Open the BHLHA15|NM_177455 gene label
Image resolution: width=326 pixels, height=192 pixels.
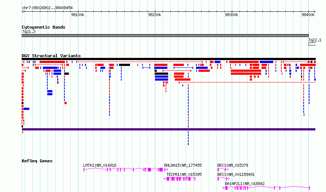[x=183, y=165]
